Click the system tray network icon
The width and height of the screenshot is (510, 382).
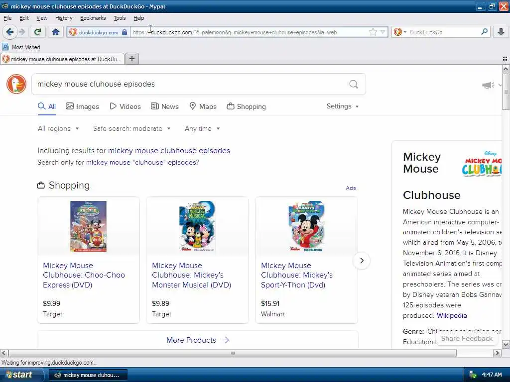pos(473,375)
